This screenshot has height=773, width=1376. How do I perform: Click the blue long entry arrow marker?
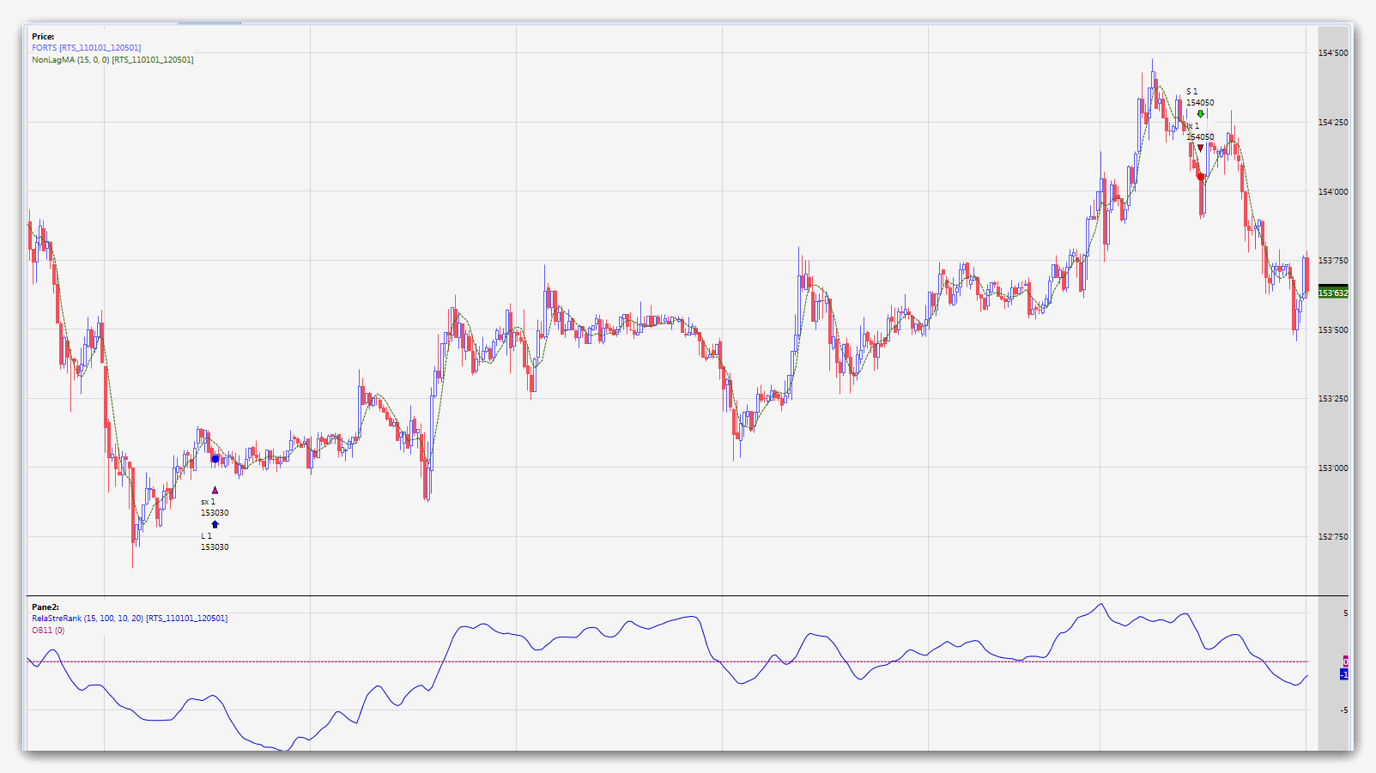(215, 524)
